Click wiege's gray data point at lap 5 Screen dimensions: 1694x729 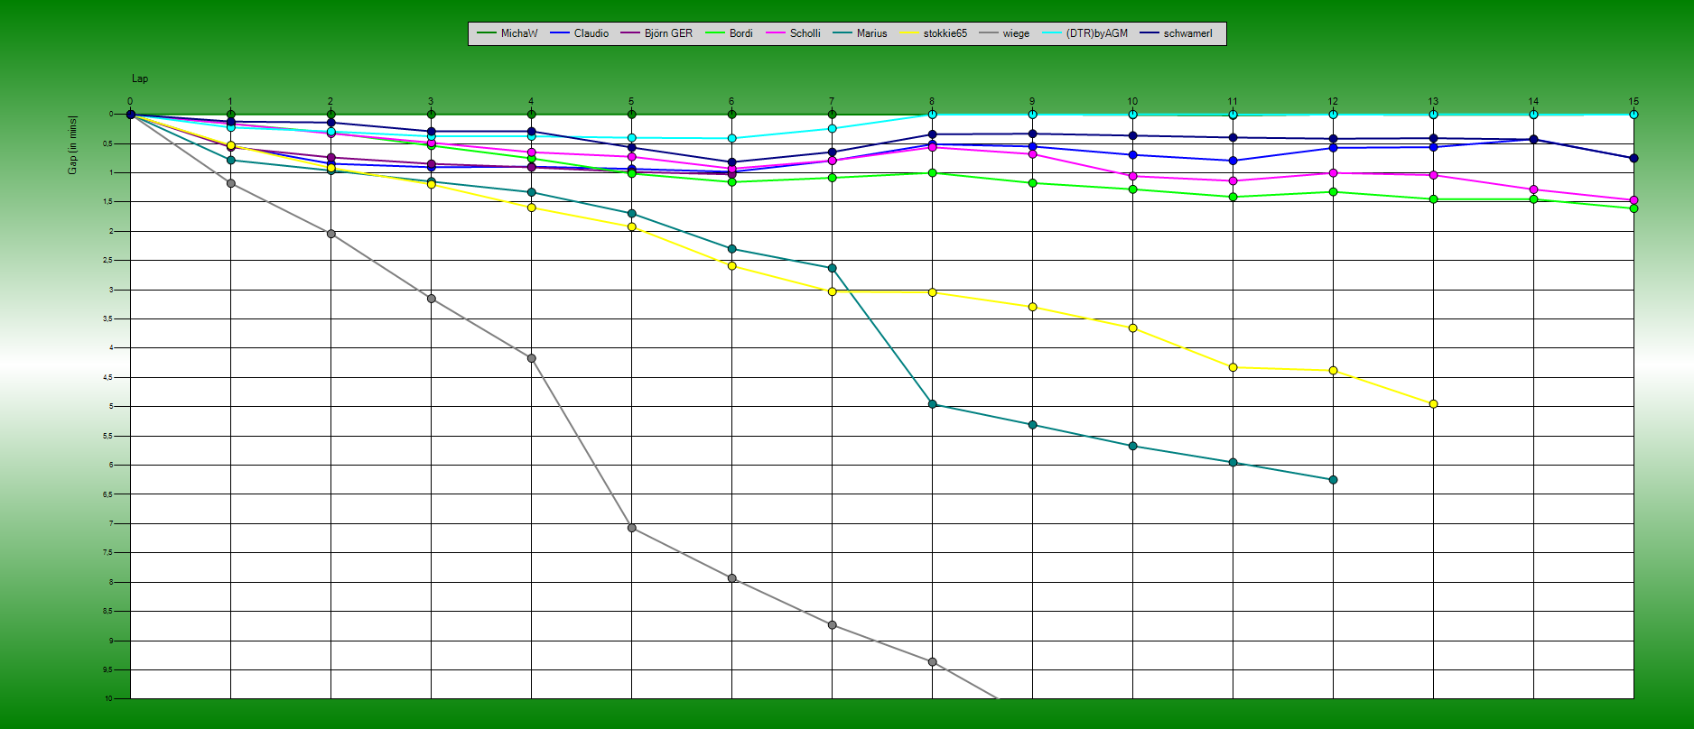pyautogui.click(x=631, y=528)
